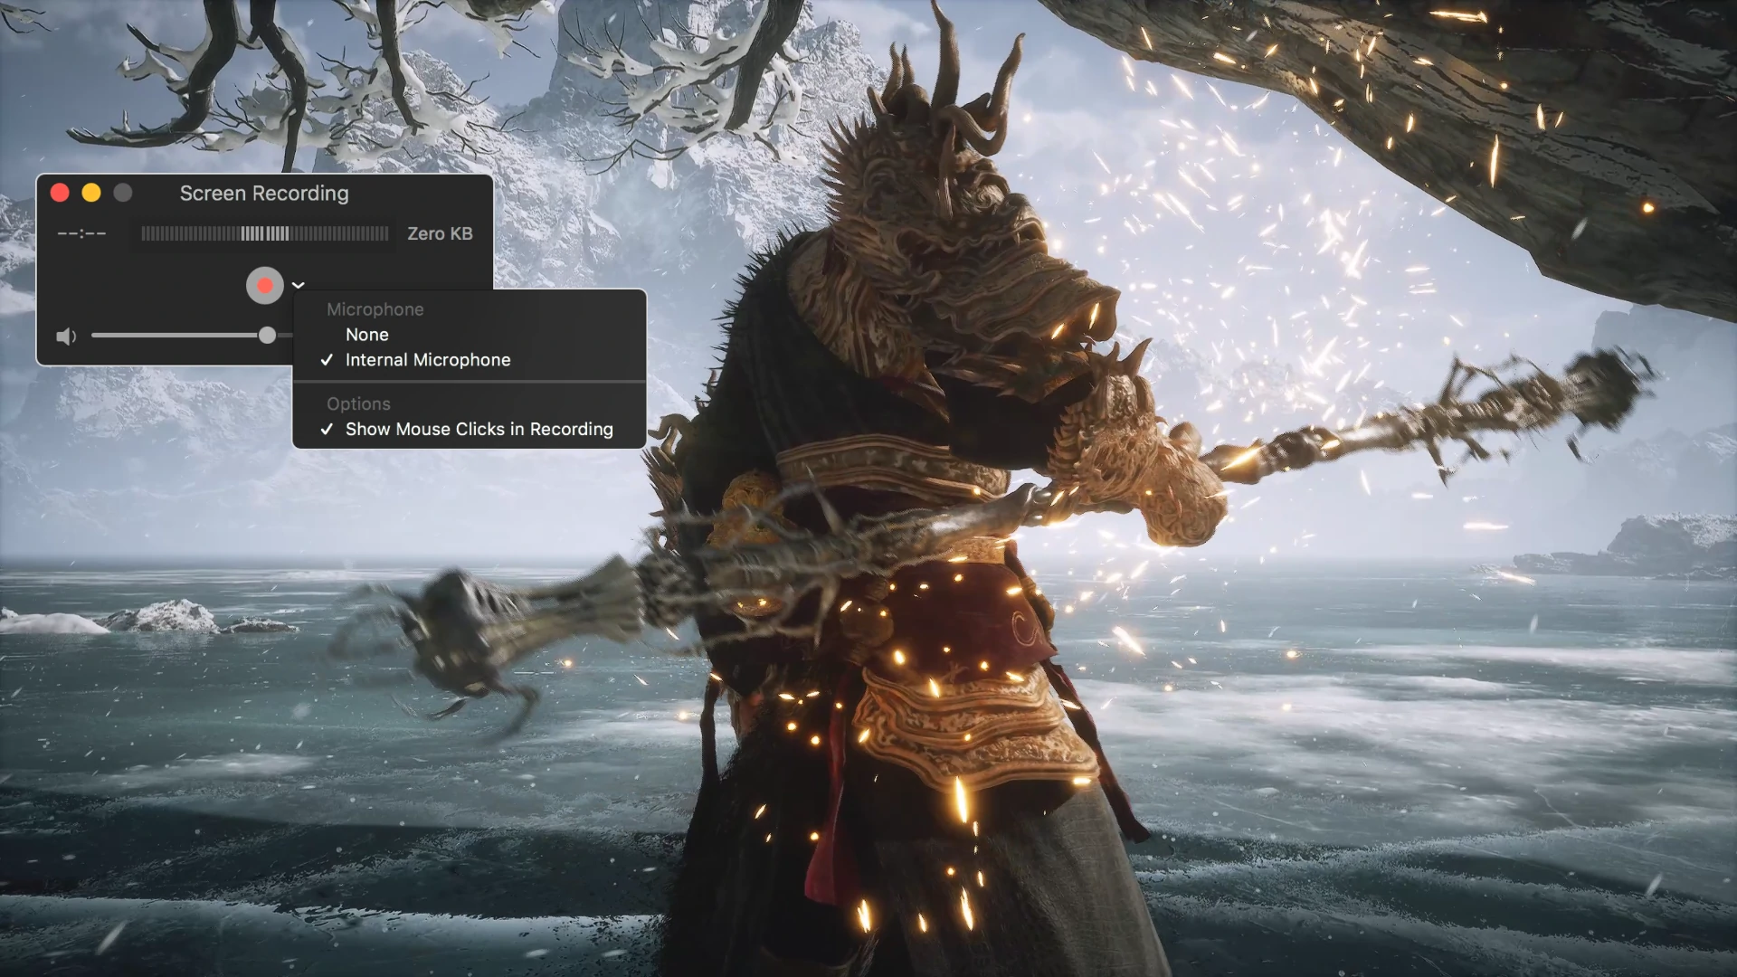Screen dimensions: 1737x977
Task: Click the volume/speaker icon
Action: [66, 336]
